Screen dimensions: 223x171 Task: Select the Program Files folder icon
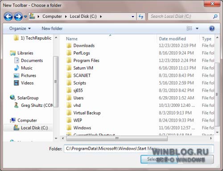(69, 61)
